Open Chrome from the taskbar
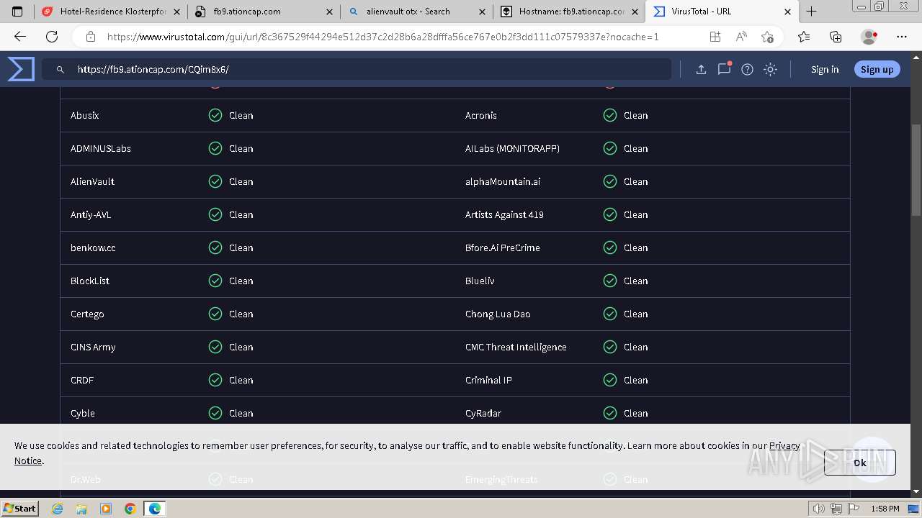Screen dimensions: 922x518 pos(130,509)
